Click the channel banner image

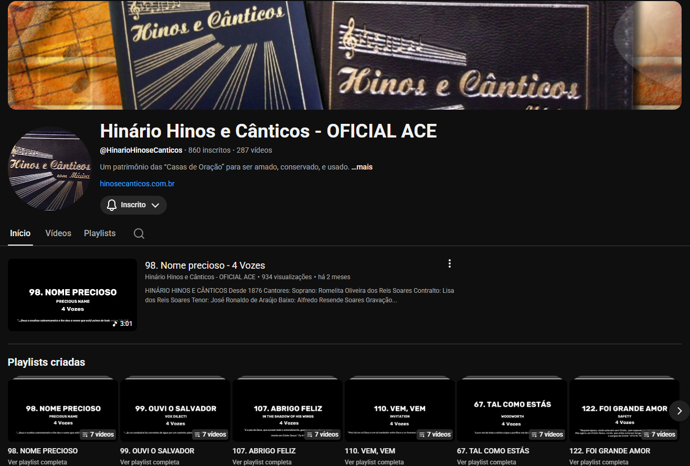(345, 55)
